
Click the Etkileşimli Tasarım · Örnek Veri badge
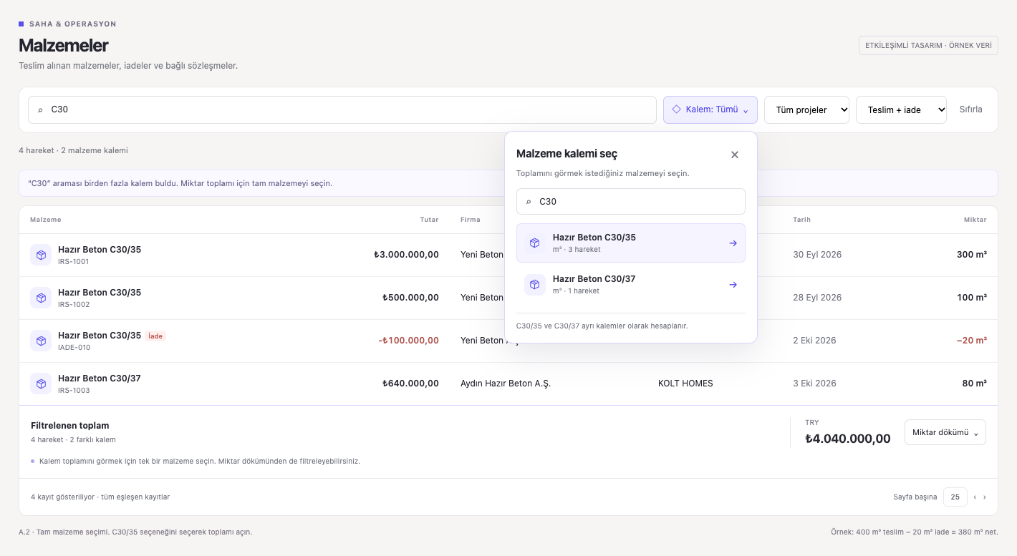[928, 45]
